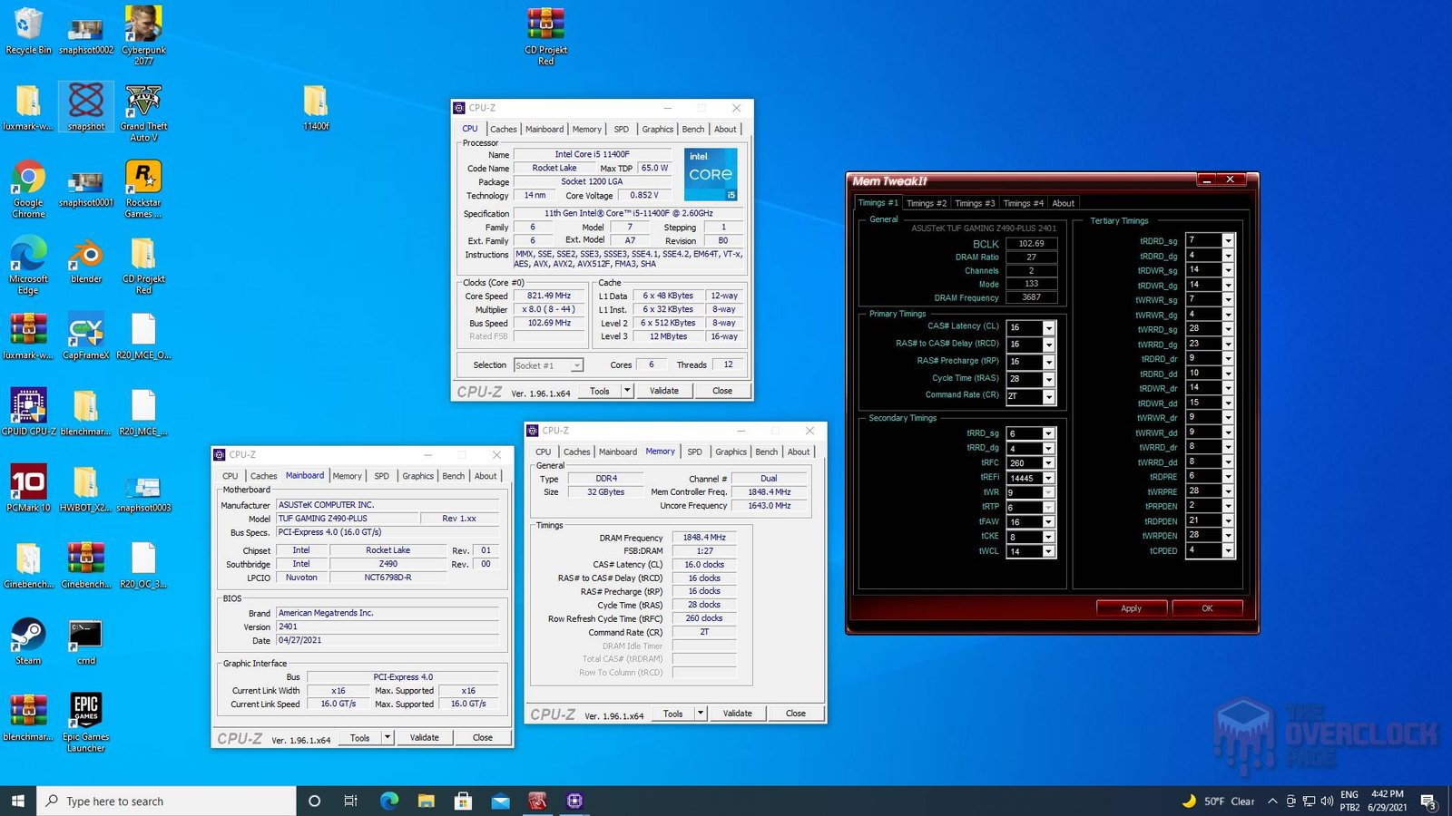Viewport: 1452px width, 816px height.
Task: Open the Socket #1 selection dropdown in CPU-Z
Action: 575,364
